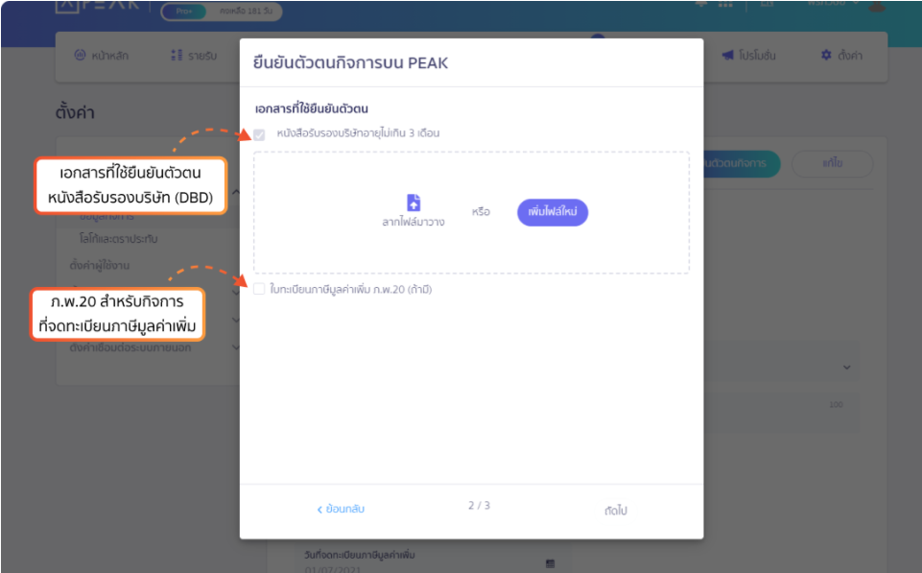Toggle หนังสือรับรองบริษัท checkbox
The image size is (922, 573).
[259, 134]
